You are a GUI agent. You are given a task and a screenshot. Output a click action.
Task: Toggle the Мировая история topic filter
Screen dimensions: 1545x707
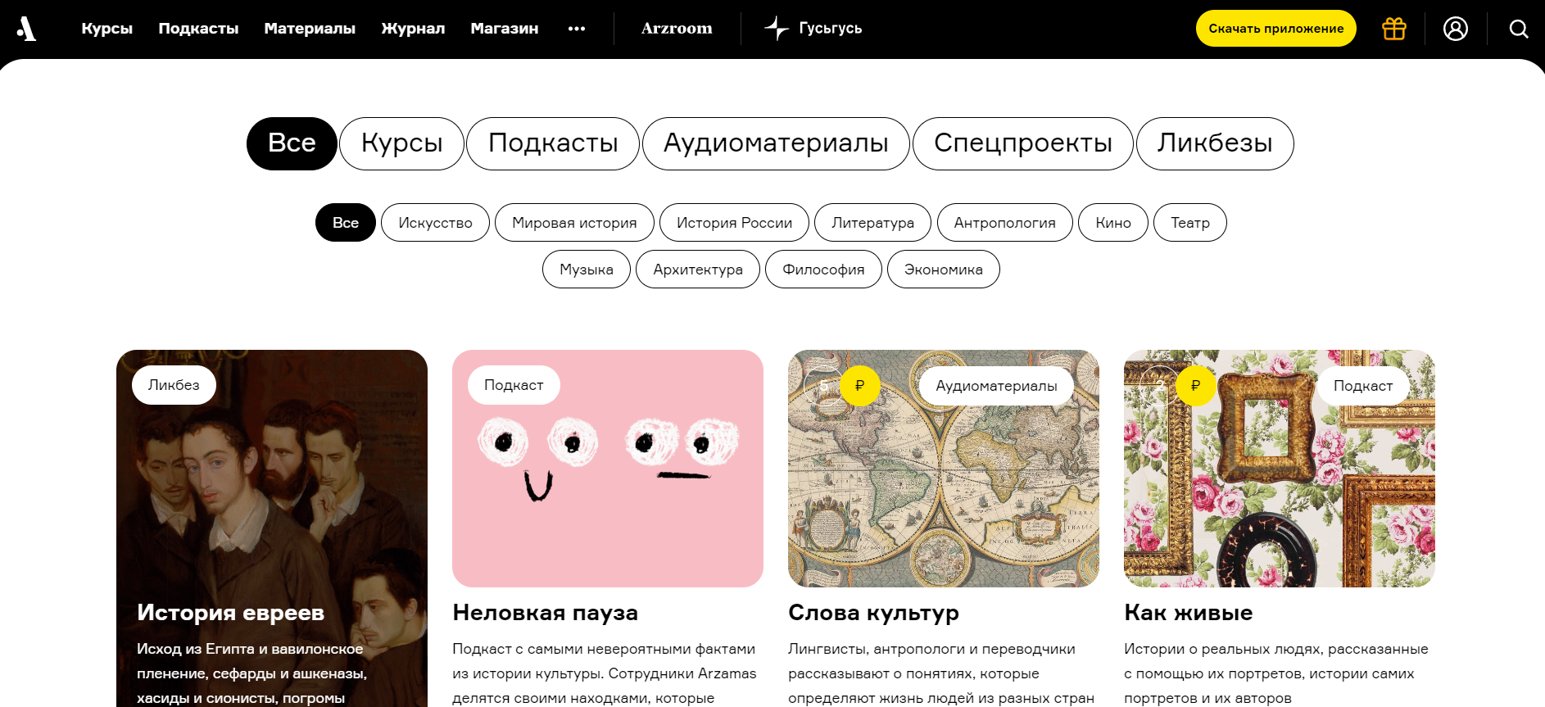point(574,223)
